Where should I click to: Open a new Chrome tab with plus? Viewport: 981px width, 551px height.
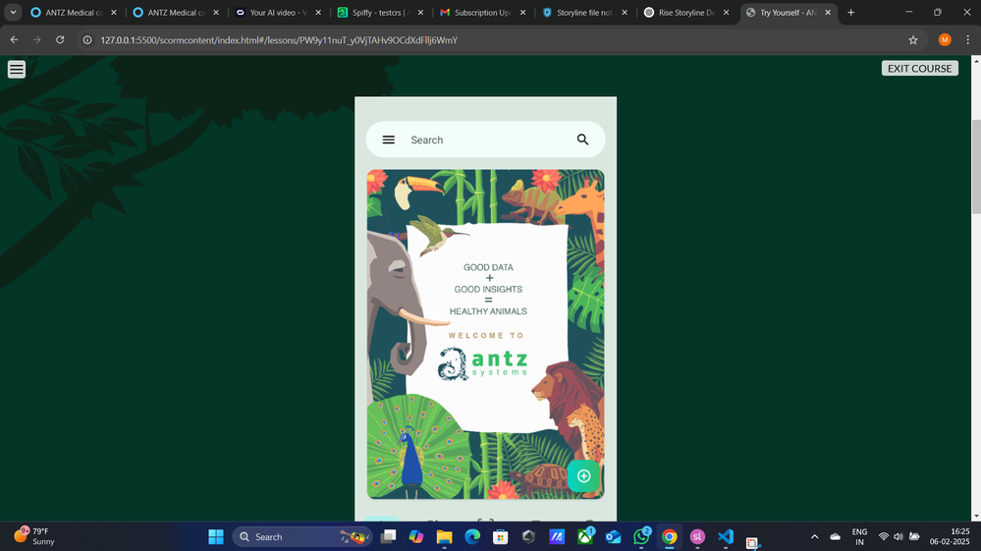[850, 13]
